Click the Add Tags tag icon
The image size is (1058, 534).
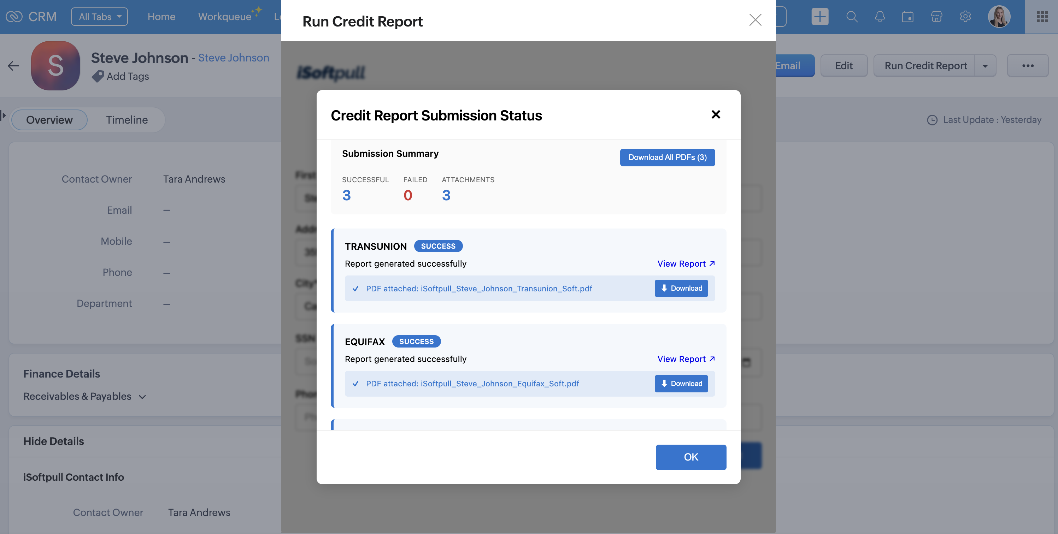(x=98, y=76)
